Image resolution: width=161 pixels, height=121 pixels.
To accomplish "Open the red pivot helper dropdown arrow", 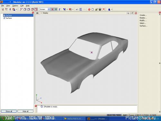I will (73, 9).
